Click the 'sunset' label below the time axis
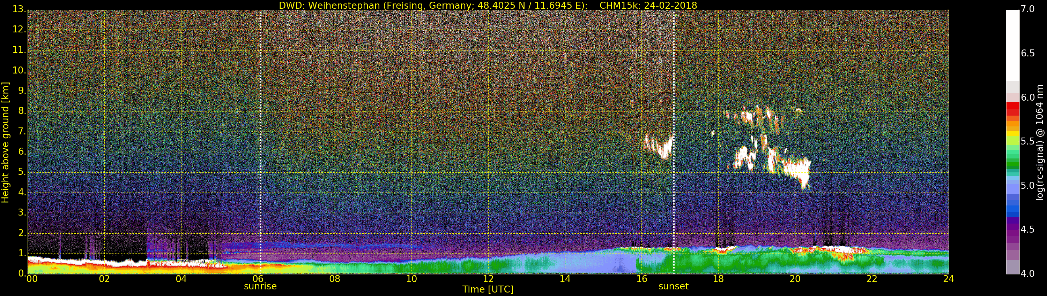The image size is (1047, 296). pyautogui.click(x=673, y=286)
